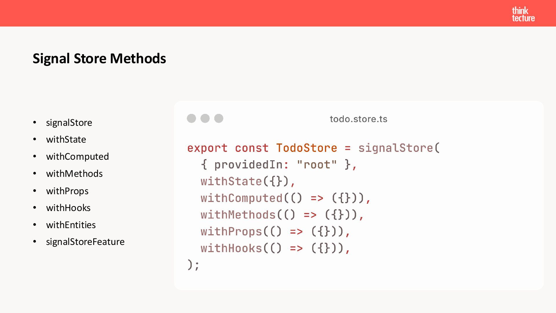Click withHooks in the code snippet

click(x=231, y=248)
